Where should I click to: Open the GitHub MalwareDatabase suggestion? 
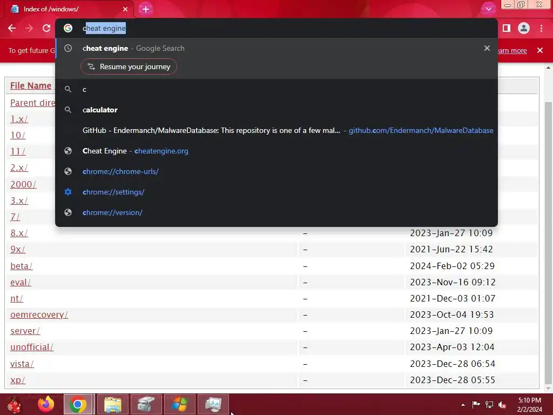point(276,130)
